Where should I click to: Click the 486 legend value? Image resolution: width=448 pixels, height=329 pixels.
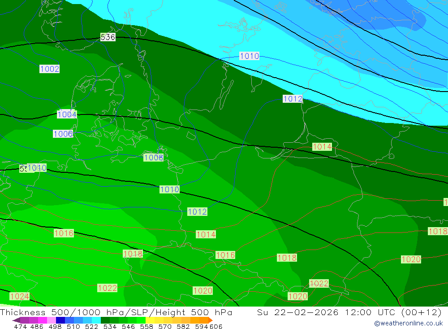37,327
